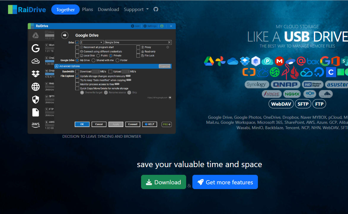Click OK in the Google Drive dialog
Image resolution: width=348 pixels, height=214 pixels.
click(x=82, y=124)
